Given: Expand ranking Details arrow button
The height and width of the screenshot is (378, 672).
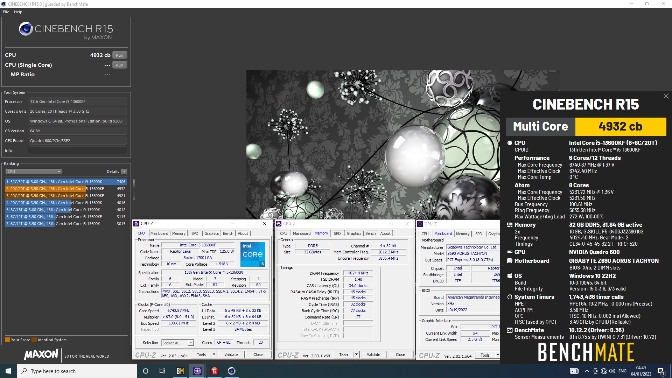Looking at the screenshot, I should coord(124,171).
